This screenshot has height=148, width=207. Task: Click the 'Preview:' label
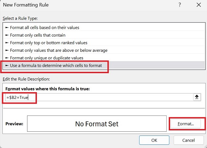(15, 124)
